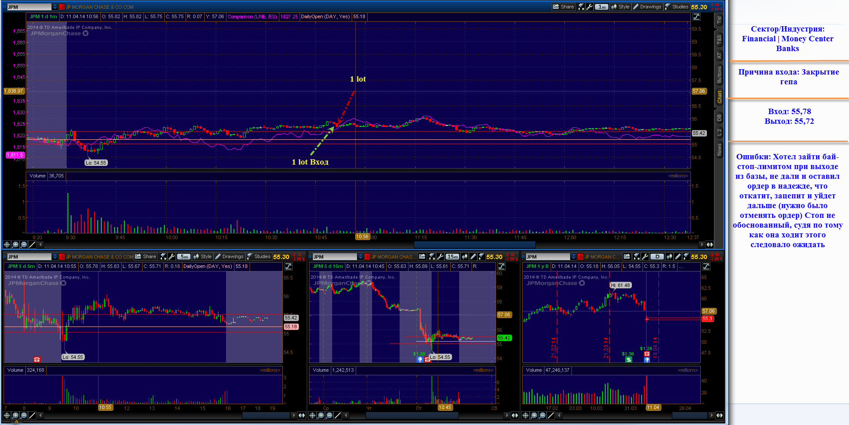Click share icon on the Daily chart
Screen dimensions: 849x425
click(x=627, y=256)
